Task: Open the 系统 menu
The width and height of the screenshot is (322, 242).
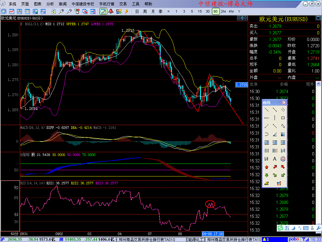Action: [13, 4]
